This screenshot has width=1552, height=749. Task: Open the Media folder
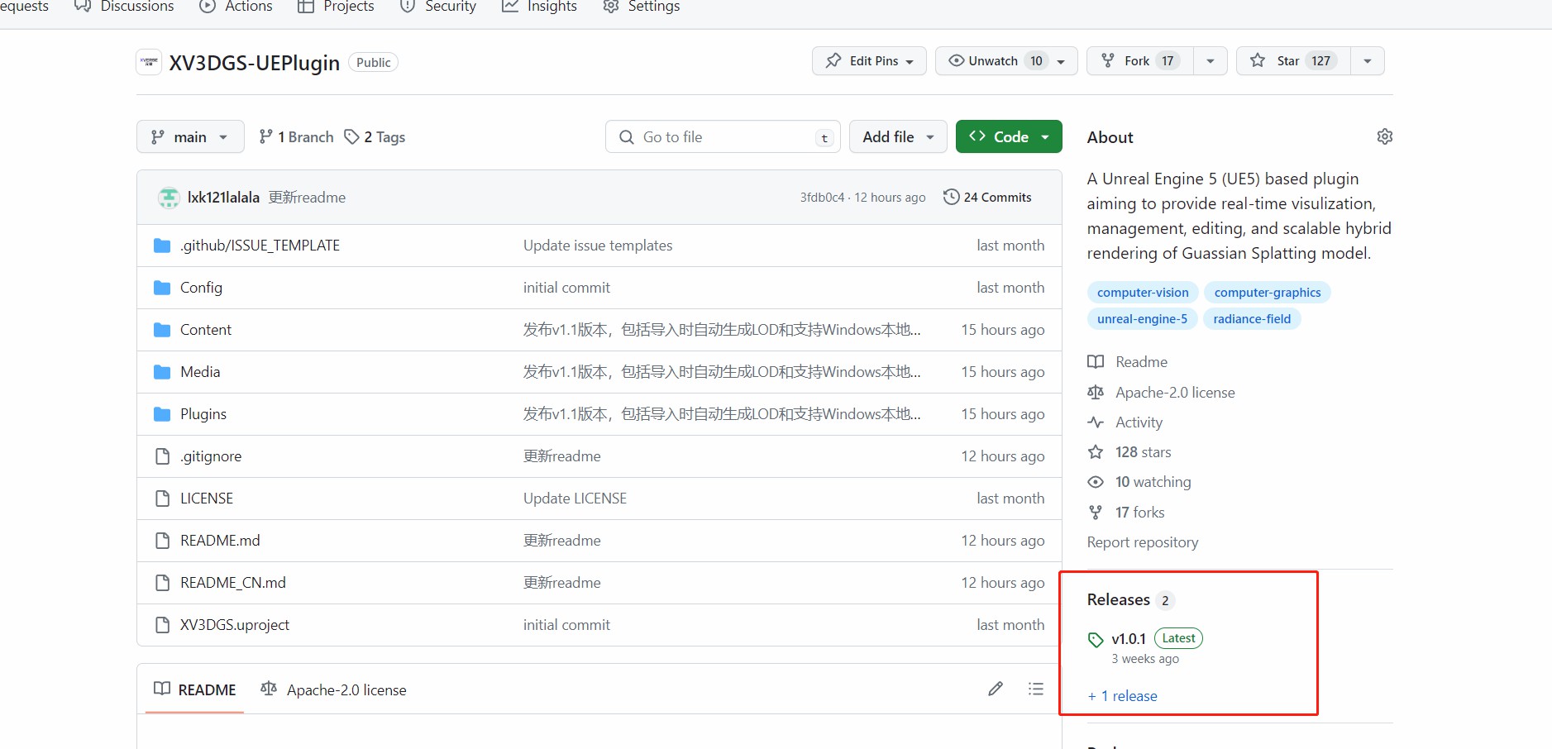(200, 372)
